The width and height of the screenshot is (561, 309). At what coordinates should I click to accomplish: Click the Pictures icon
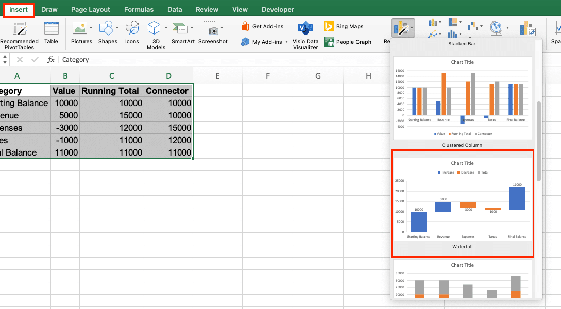(x=80, y=28)
